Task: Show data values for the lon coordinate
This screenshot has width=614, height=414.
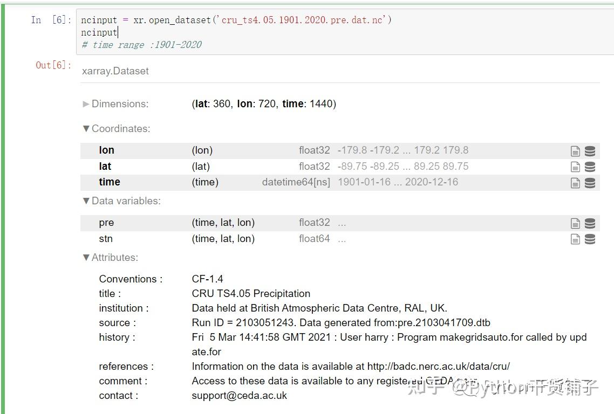Action: (590, 150)
